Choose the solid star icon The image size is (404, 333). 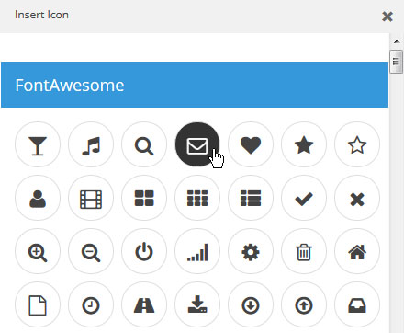point(304,144)
